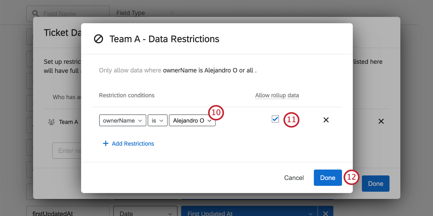Click the Allow rollup data header link

click(277, 95)
